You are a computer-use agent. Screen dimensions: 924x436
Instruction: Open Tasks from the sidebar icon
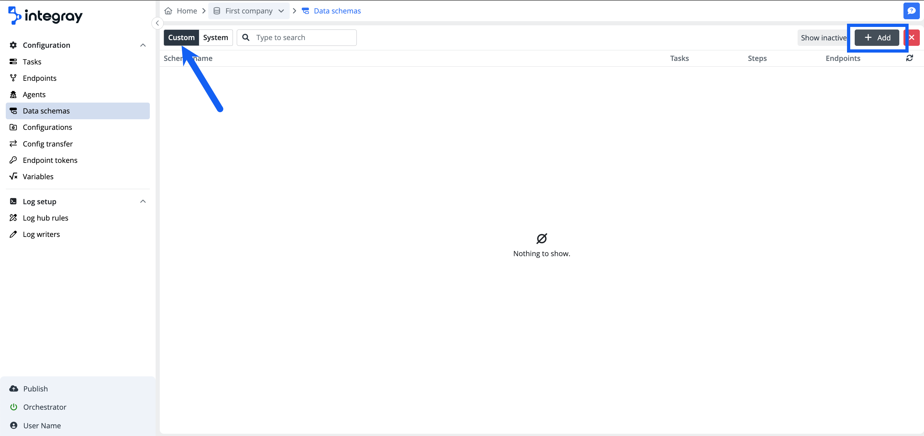point(13,61)
